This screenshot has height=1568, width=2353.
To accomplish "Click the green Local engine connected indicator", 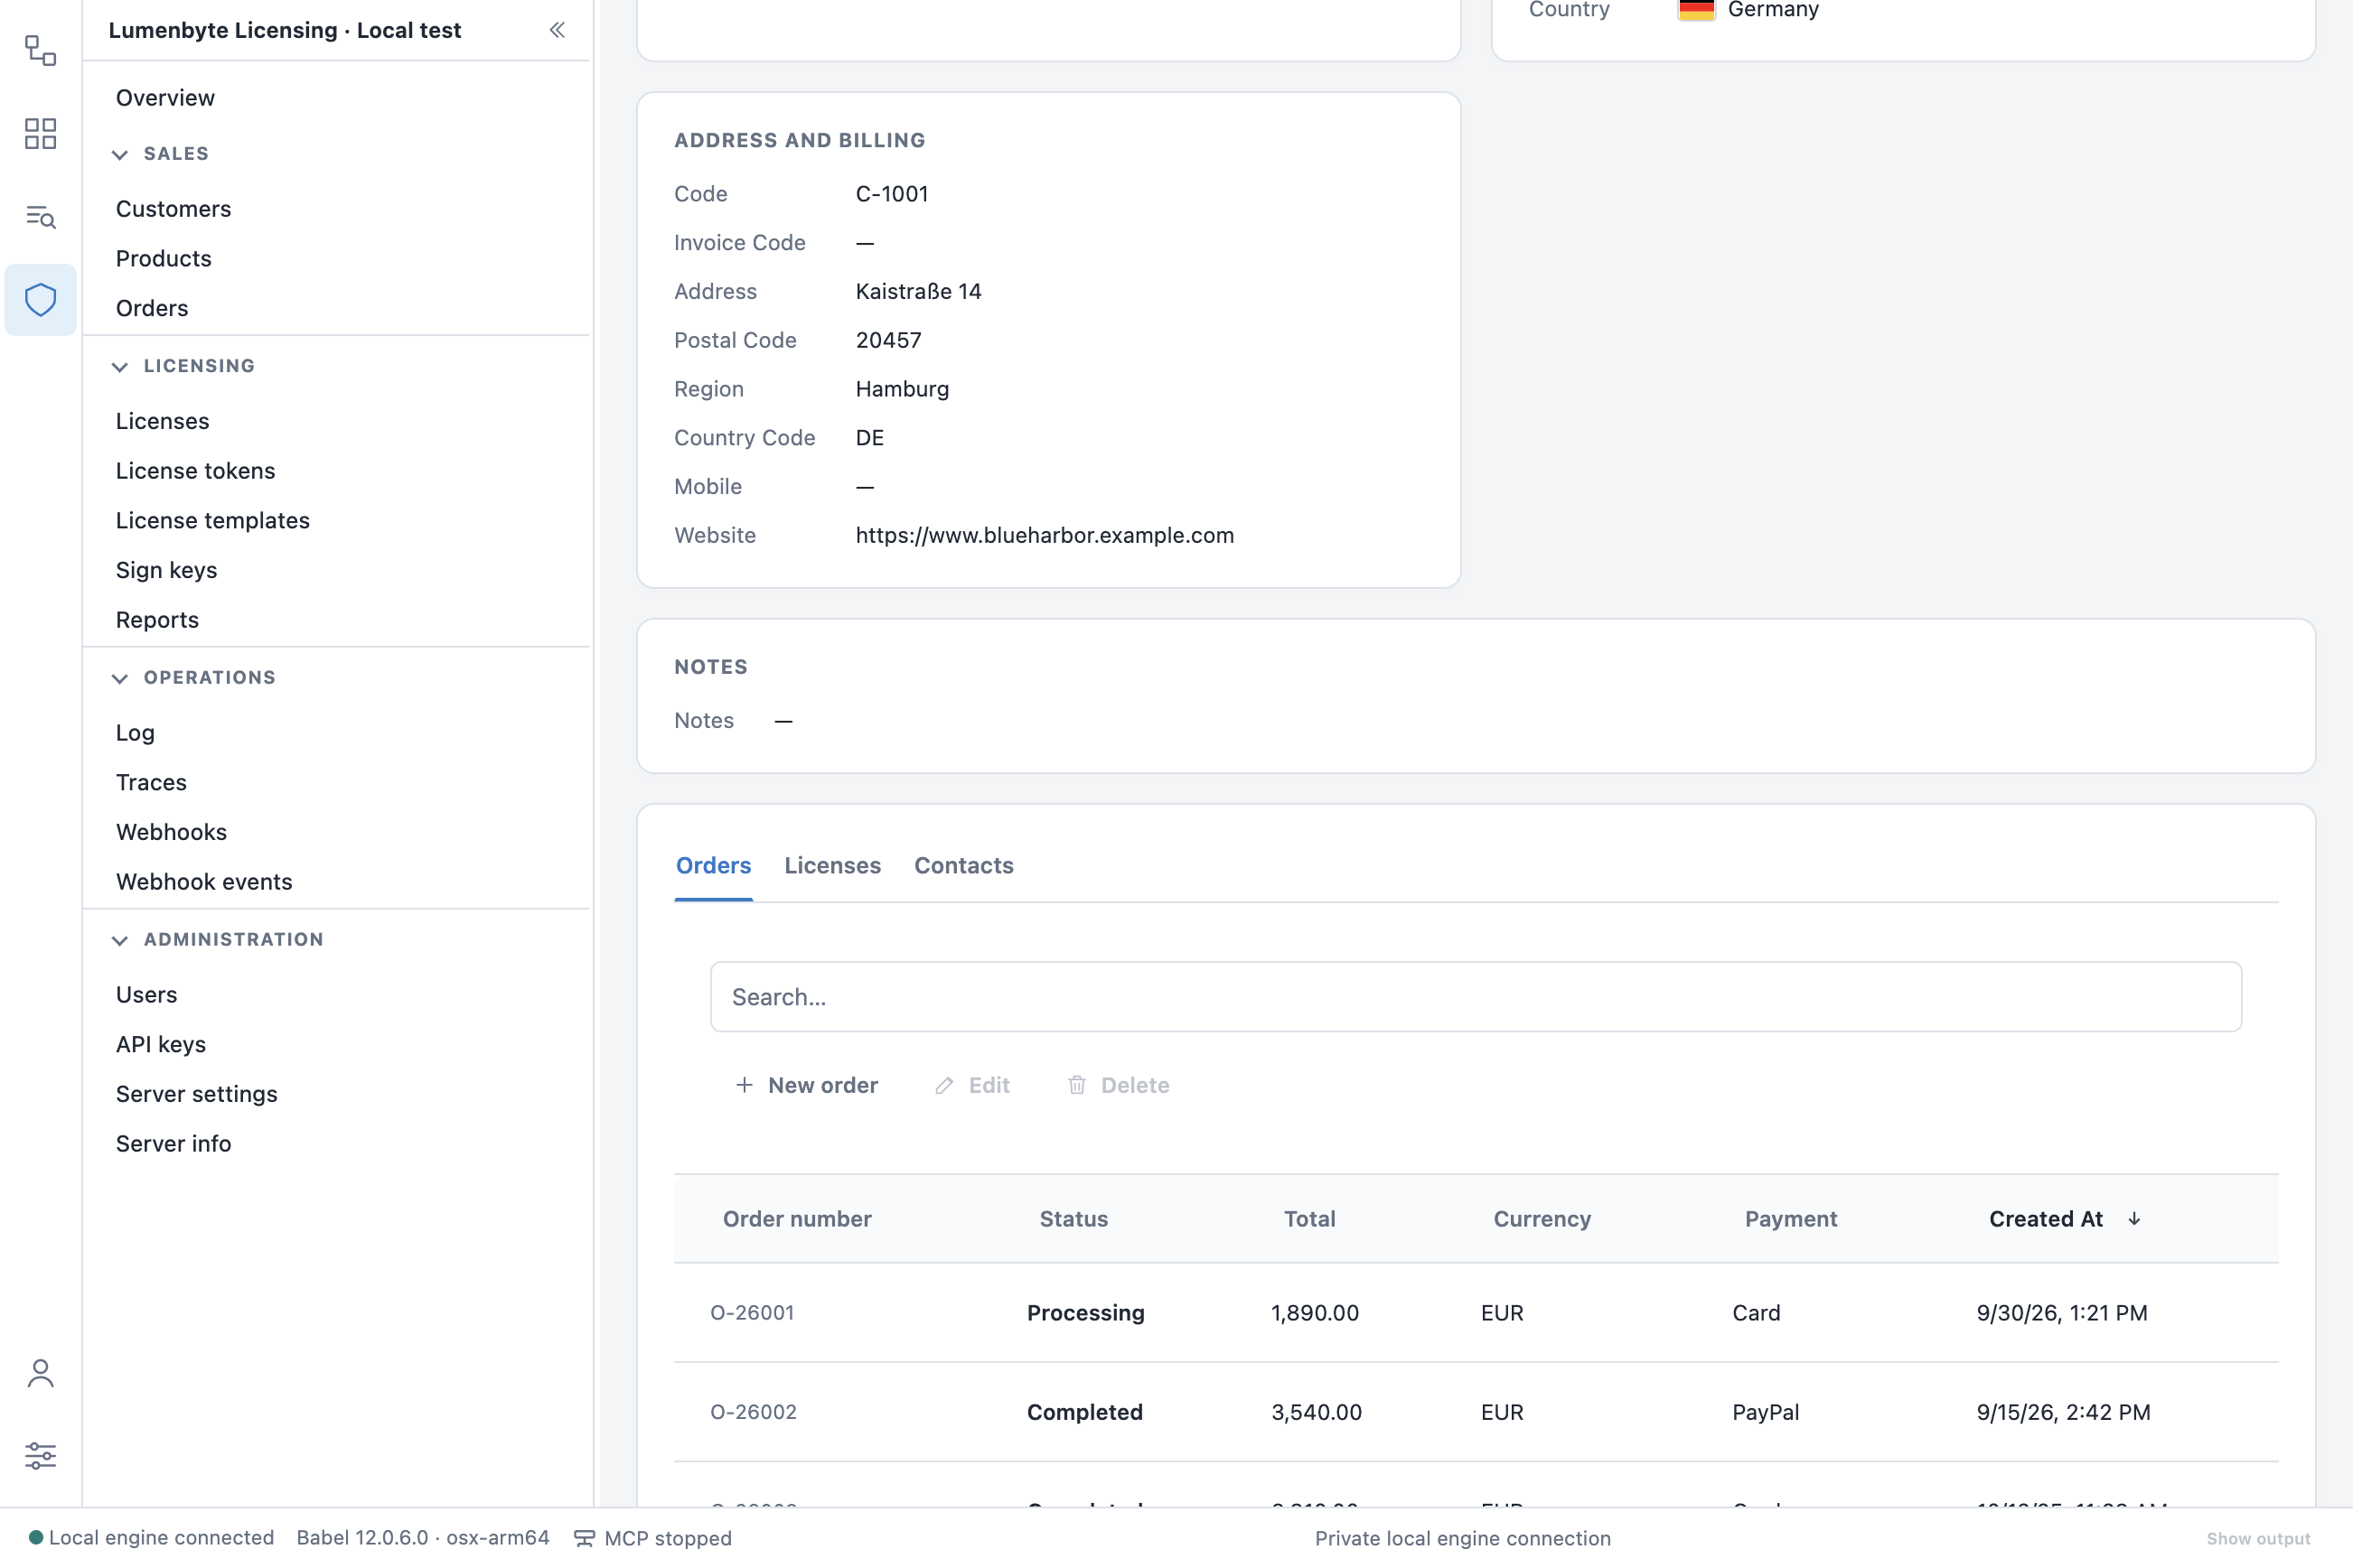I will point(36,1537).
